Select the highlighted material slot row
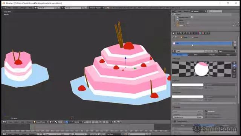 click(202, 43)
